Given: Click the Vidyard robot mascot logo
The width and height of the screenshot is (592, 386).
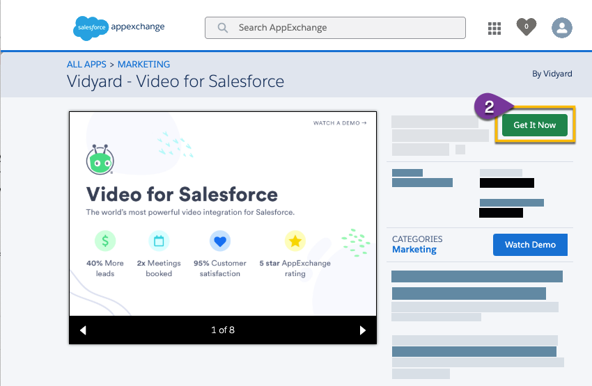Looking at the screenshot, I should [100, 159].
